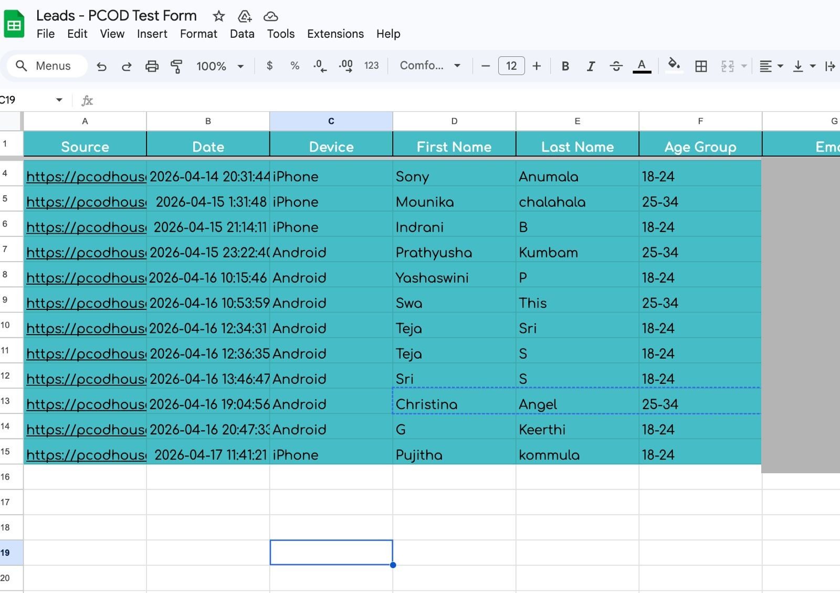Click the font size 12 field
840x593 pixels.
(511, 66)
